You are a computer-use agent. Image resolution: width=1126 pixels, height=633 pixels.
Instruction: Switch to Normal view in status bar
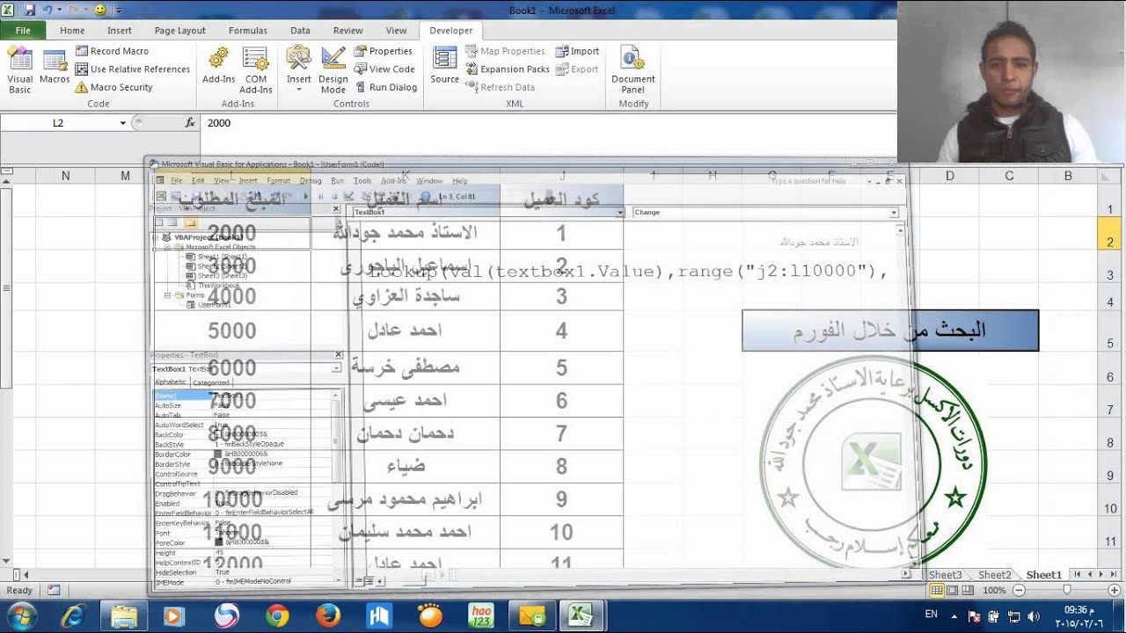click(x=938, y=590)
